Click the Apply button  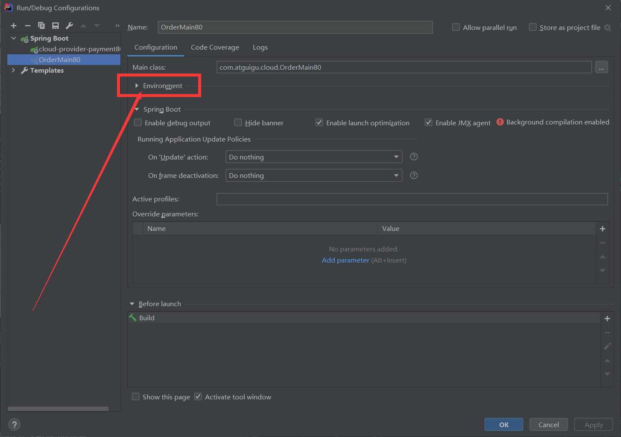click(x=594, y=425)
